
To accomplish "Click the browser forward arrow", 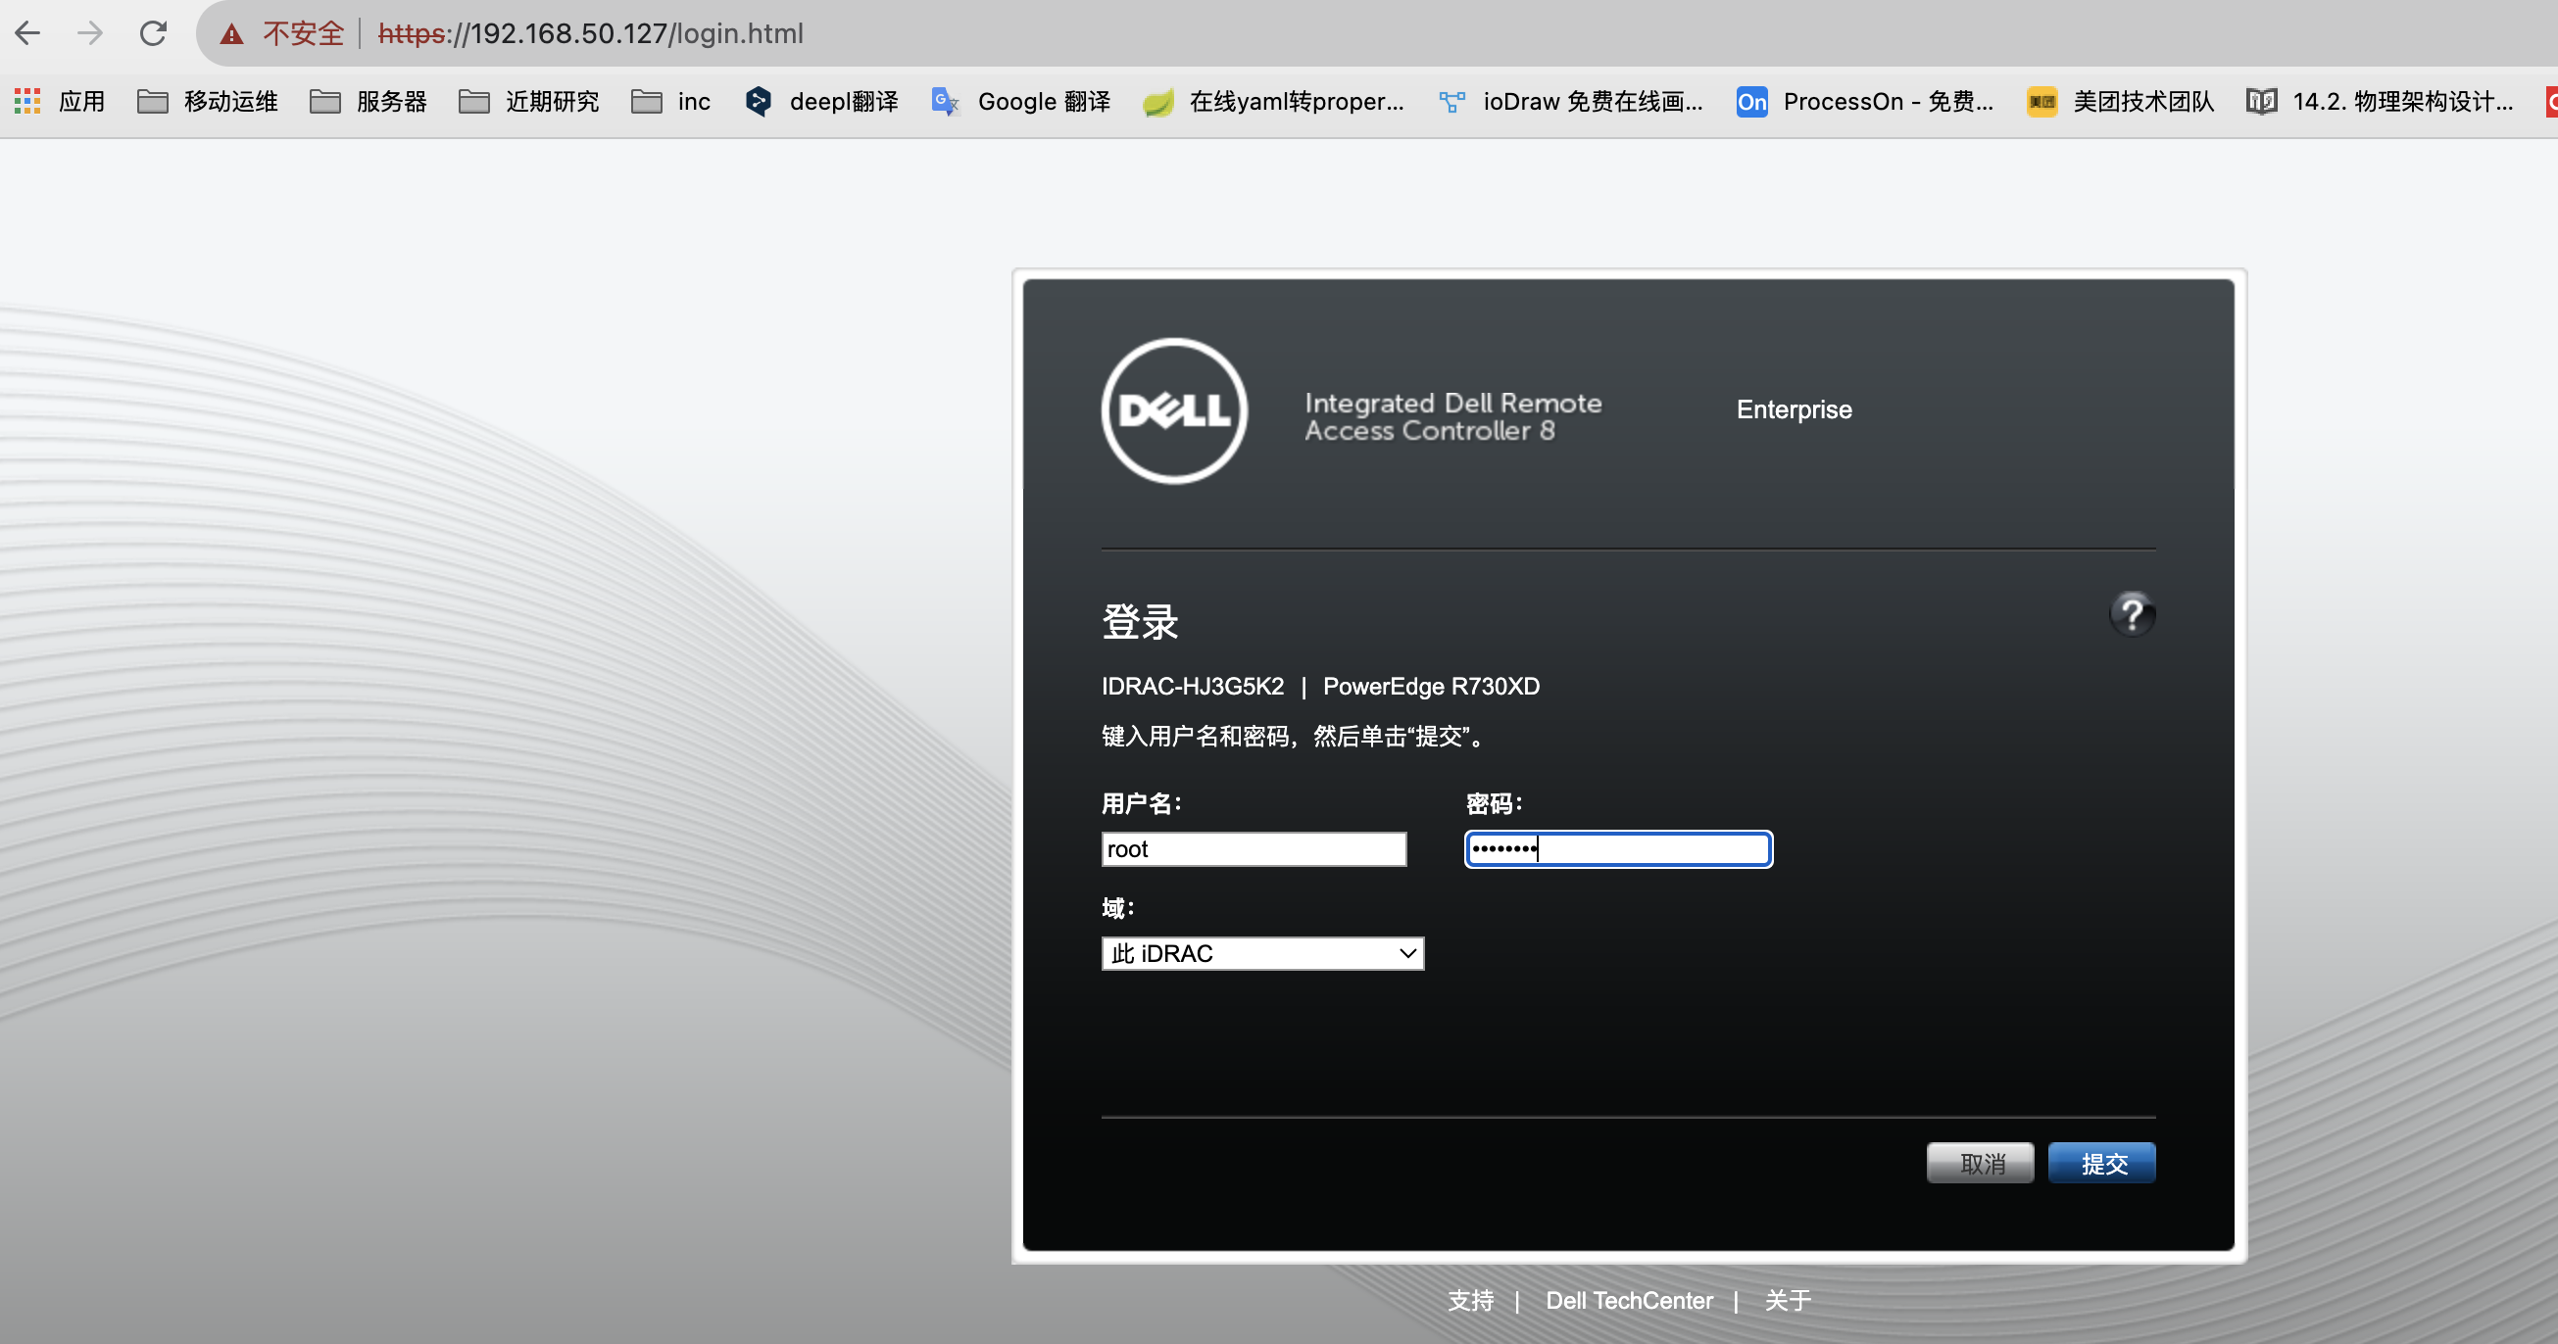I will coord(89,33).
